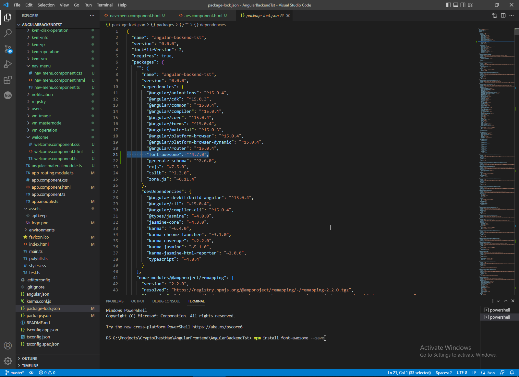Viewport: 519px width, 377px height.
Task: Select the first powershell terminal instance
Action: click(499, 310)
